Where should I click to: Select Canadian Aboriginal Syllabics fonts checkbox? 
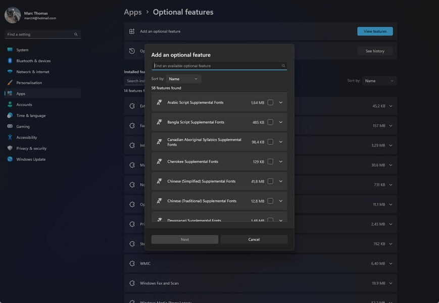click(x=270, y=142)
